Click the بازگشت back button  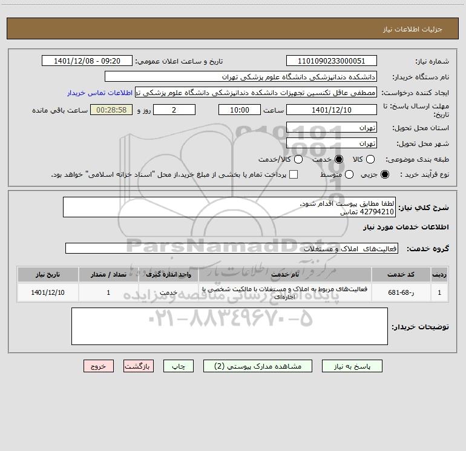139,366
